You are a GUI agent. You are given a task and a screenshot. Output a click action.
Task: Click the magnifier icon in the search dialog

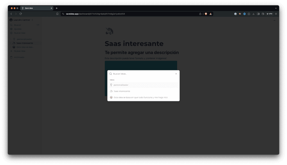(111, 73)
